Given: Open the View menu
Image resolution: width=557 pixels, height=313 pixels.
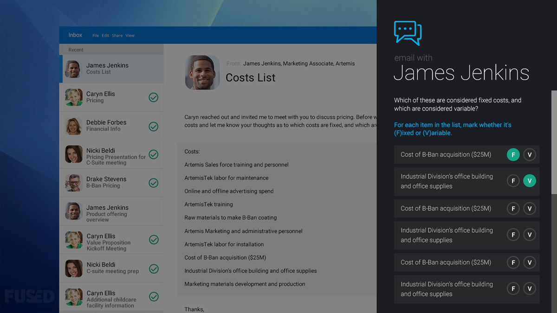Looking at the screenshot, I should pyautogui.click(x=130, y=36).
